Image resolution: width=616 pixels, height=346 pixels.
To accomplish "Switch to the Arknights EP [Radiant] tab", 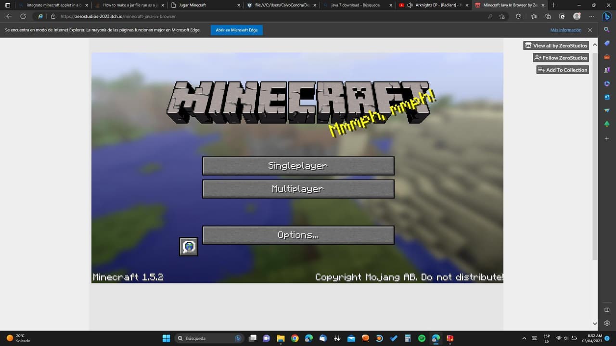I will tap(433, 5).
